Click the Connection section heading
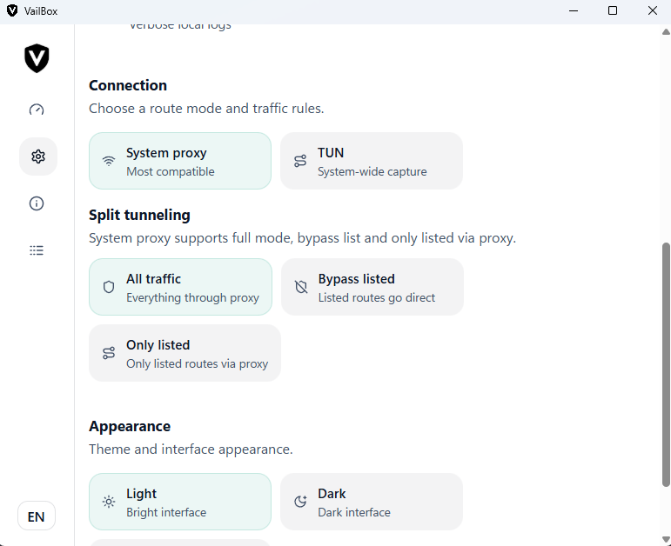Screen dimensions: 671x546 pos(128,85)
